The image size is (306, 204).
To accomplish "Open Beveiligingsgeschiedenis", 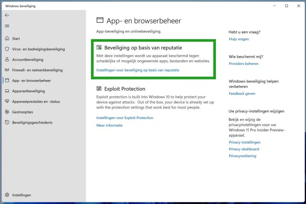I will pos(32,123).
